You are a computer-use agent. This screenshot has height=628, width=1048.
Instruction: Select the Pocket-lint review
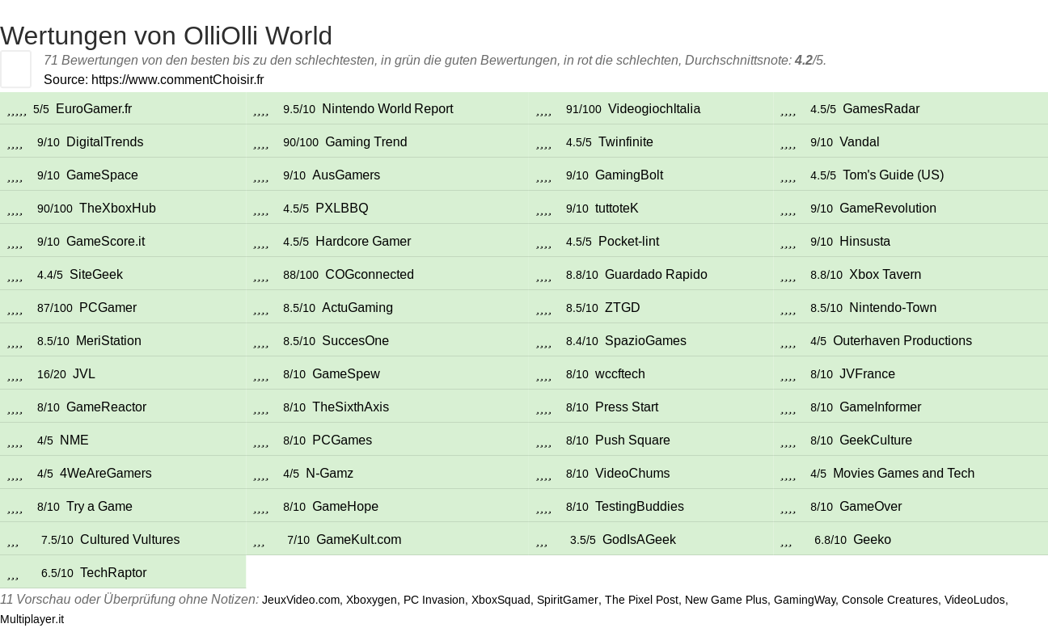[x=628, y=242]
